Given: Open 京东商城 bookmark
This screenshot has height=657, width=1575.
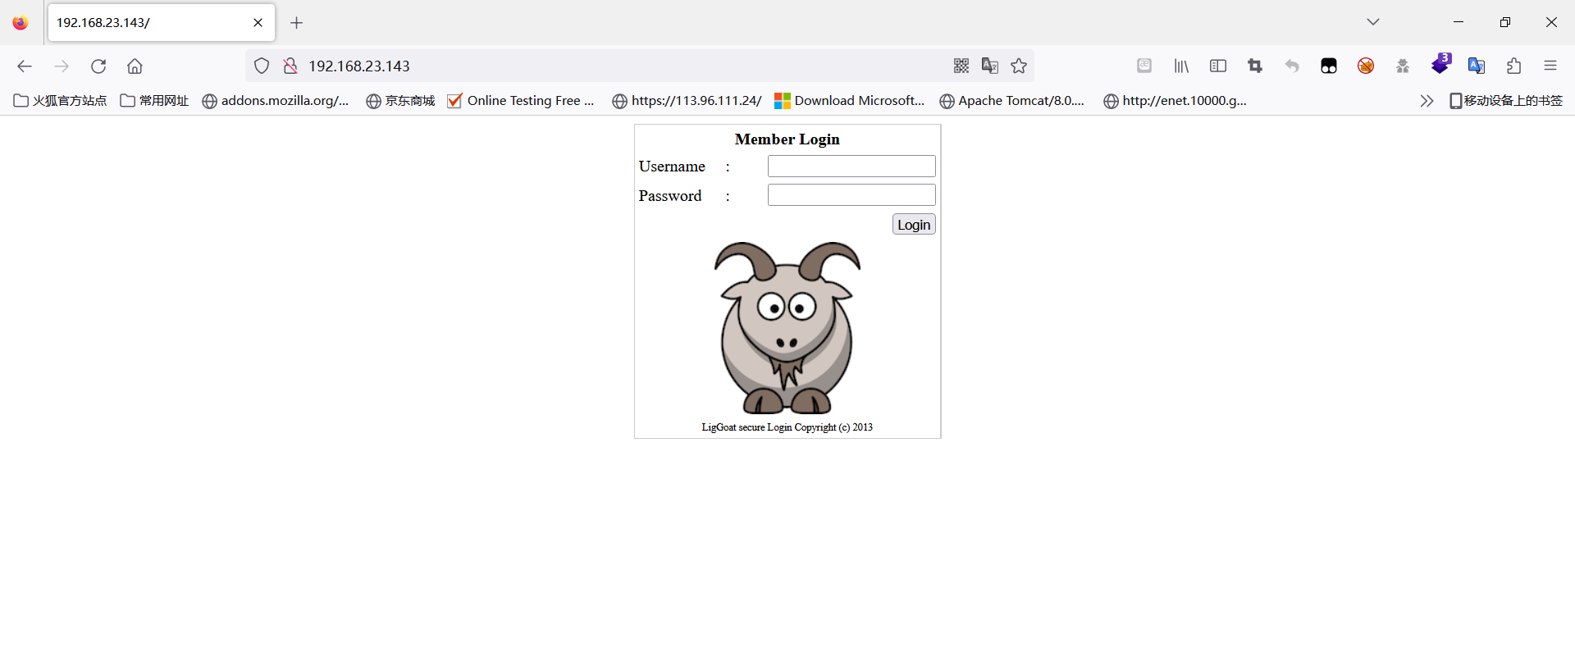Looking at the screenshot, I should coord(400,101).
